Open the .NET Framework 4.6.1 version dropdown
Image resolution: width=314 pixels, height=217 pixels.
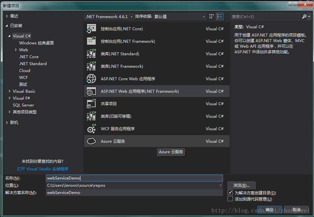coord(109,16)
